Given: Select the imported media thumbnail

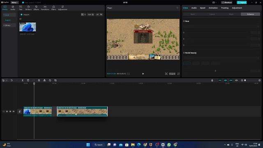Looking at the screenshot, I should point(28,27).
